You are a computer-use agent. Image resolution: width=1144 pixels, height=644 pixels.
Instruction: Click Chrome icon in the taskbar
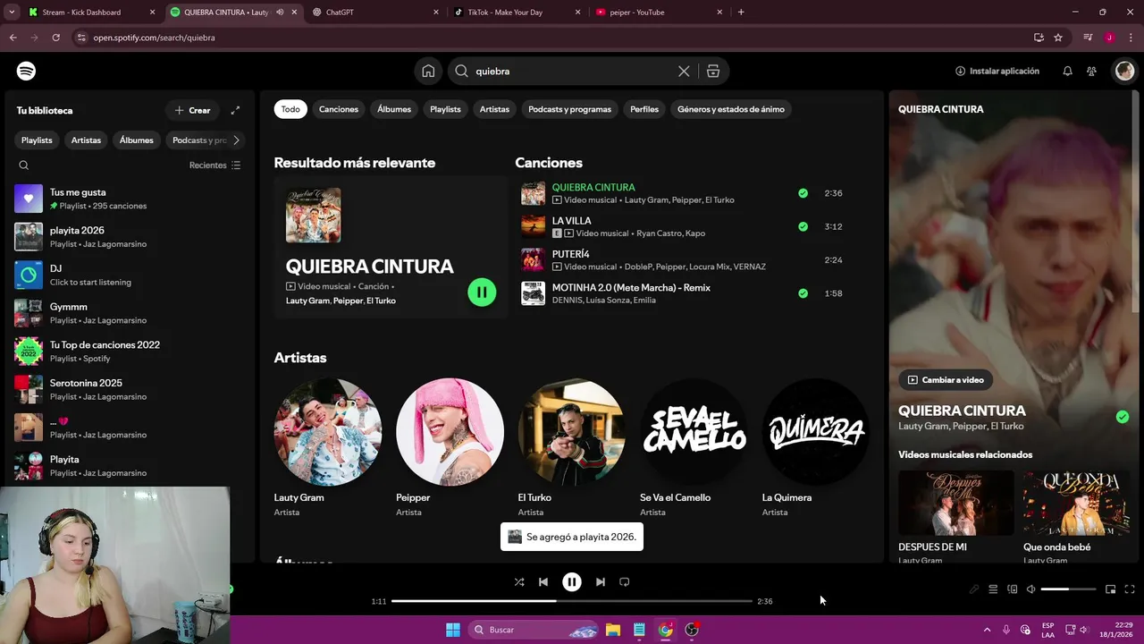click(x=666, y=630)
